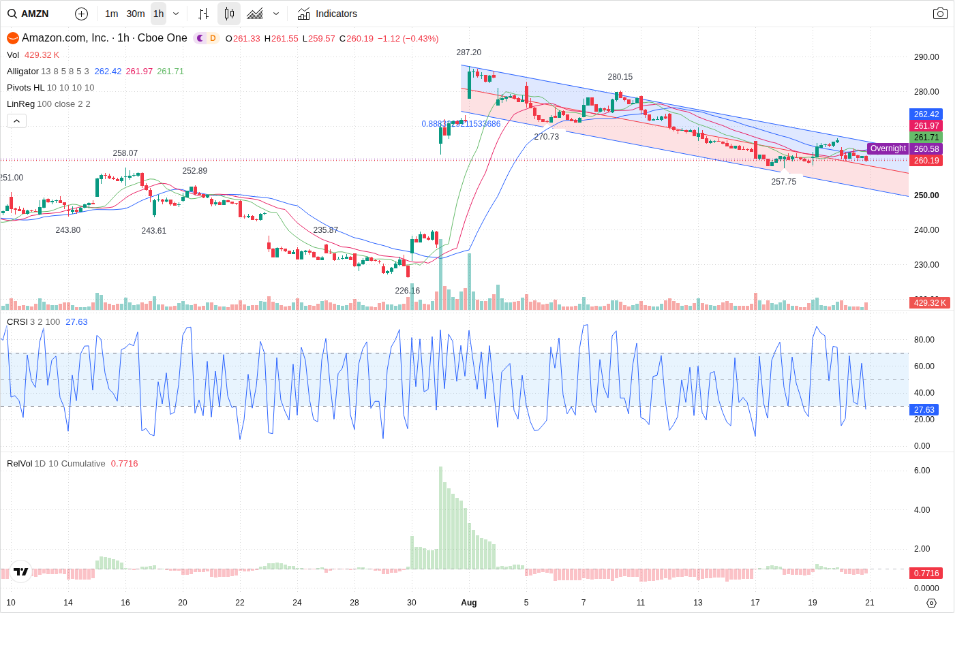Viewport: 968px width, 647px height.
Task: Switch to the 30m timeframe
Action: coord(136,14)
